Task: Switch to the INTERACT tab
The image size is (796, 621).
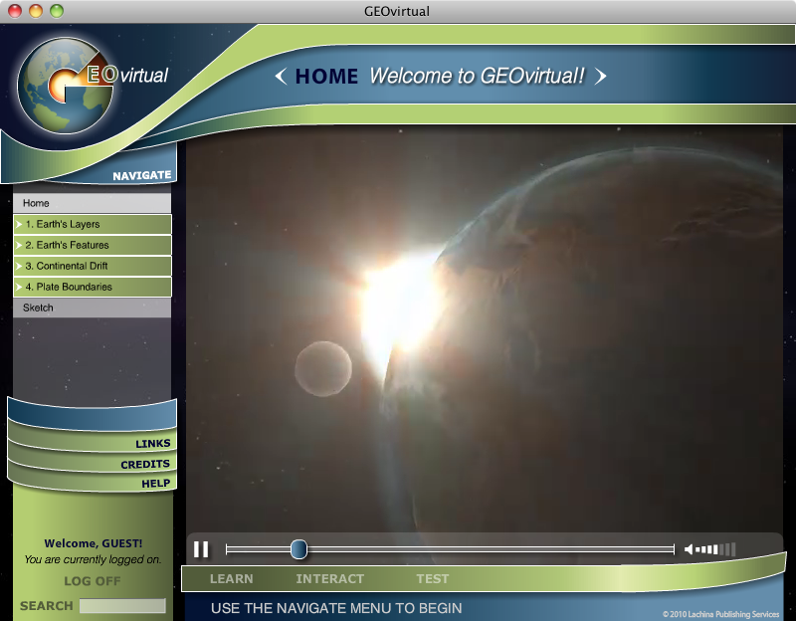Action: coord(330,579)
